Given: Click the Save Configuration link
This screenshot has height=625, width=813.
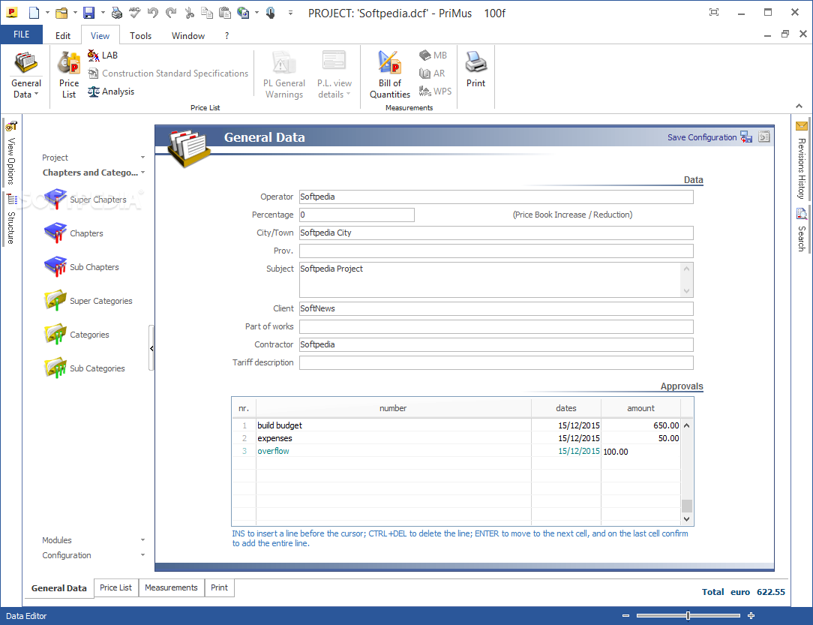Looking at the screenshot, I should click(701, 137).
